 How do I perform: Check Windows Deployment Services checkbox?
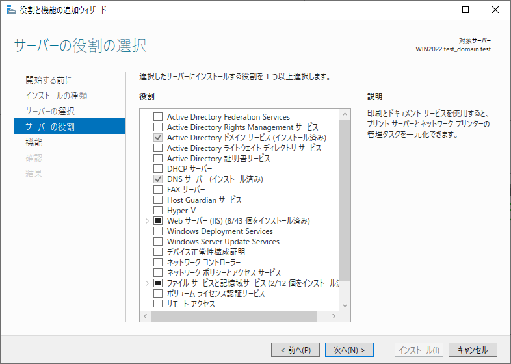(x=158, y=231)
